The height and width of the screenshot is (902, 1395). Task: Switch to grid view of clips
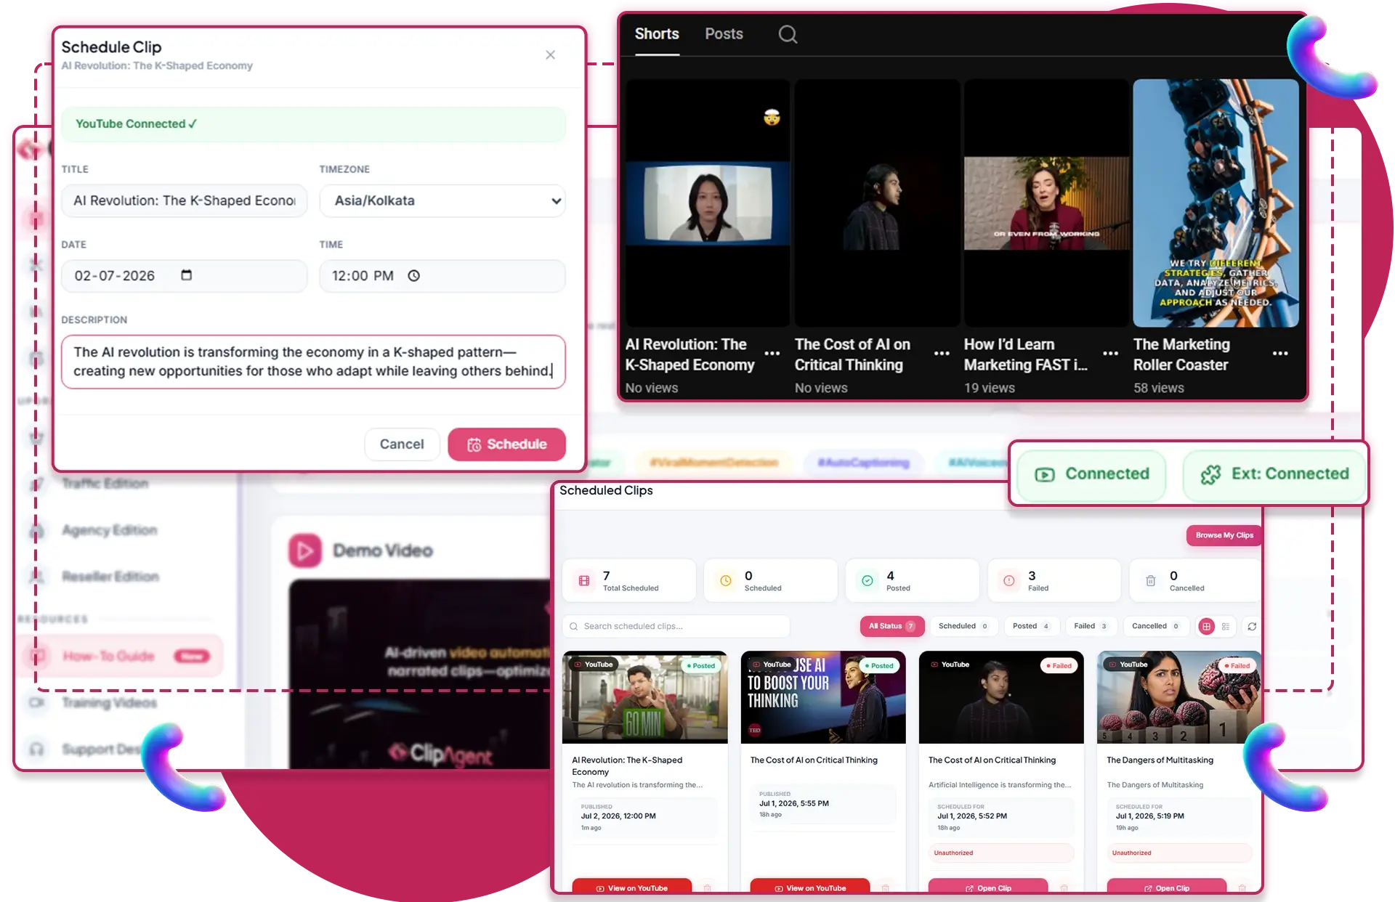1206,626
